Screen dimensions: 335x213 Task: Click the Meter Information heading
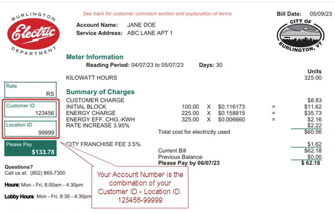point(95,57)
